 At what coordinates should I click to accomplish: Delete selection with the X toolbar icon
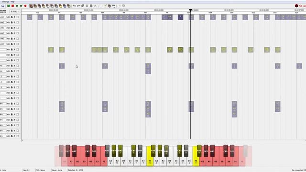pos(96,6)
